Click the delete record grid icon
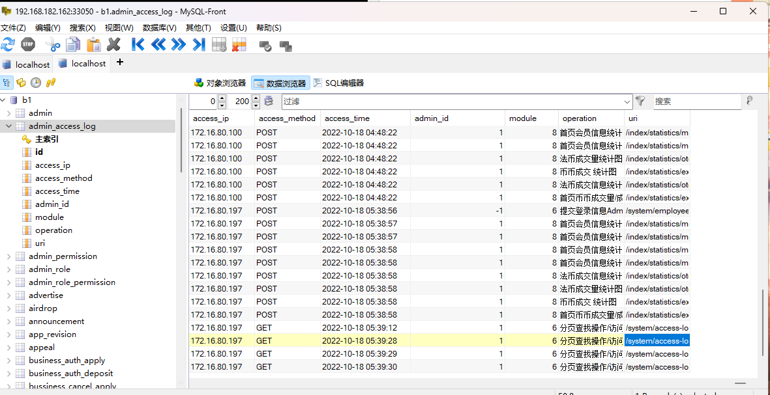 (x=239, y=44)
